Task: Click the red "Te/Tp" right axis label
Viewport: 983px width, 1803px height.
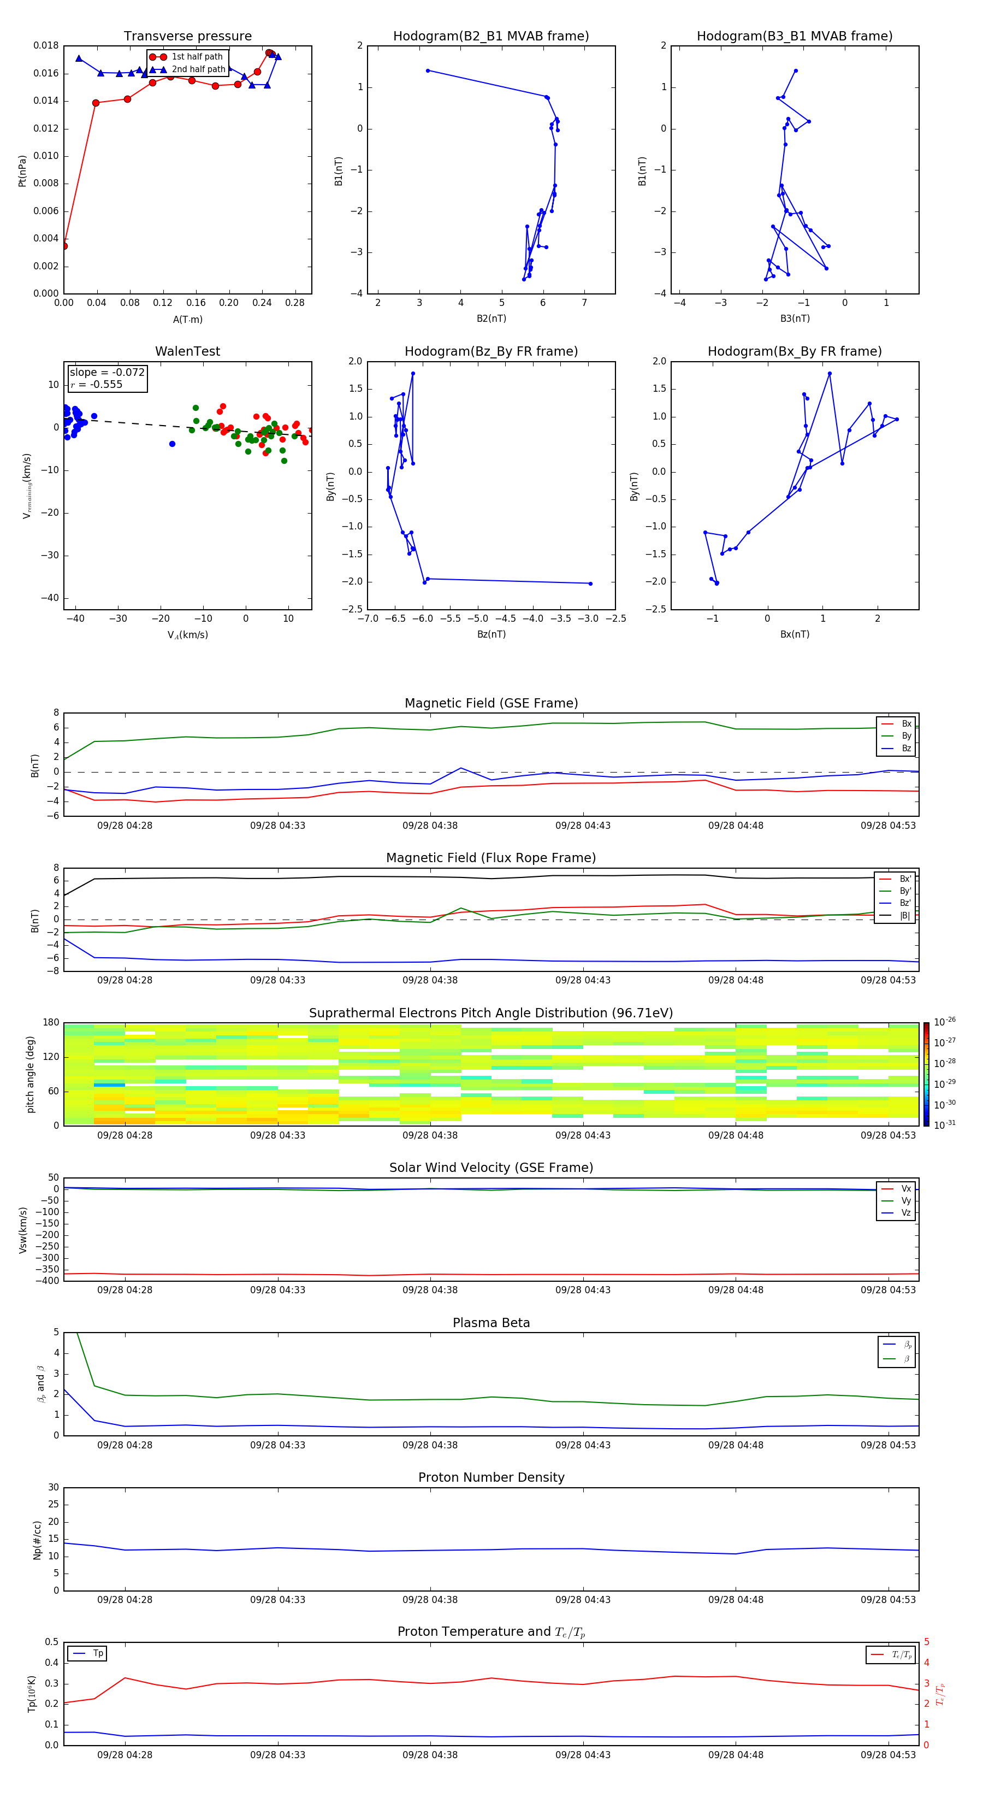Action: point(940,1694)
